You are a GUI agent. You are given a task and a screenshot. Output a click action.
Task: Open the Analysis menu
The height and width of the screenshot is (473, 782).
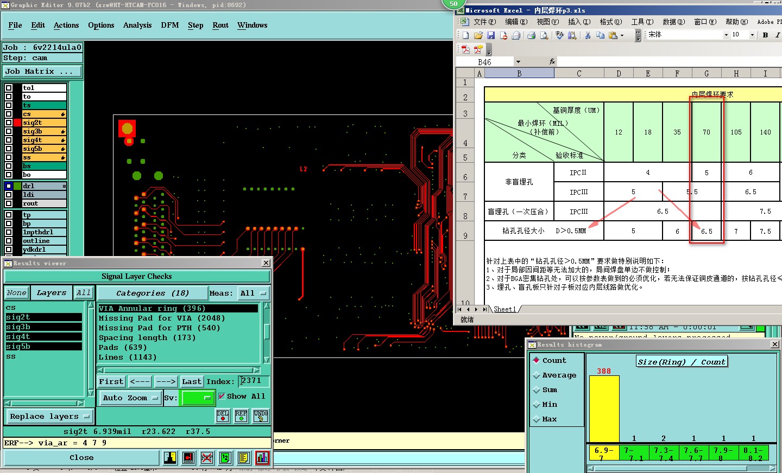(137, 25)
